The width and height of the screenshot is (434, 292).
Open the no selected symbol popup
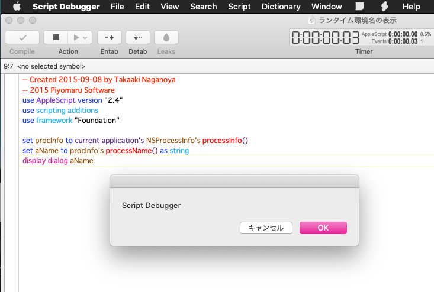(51, 66)
